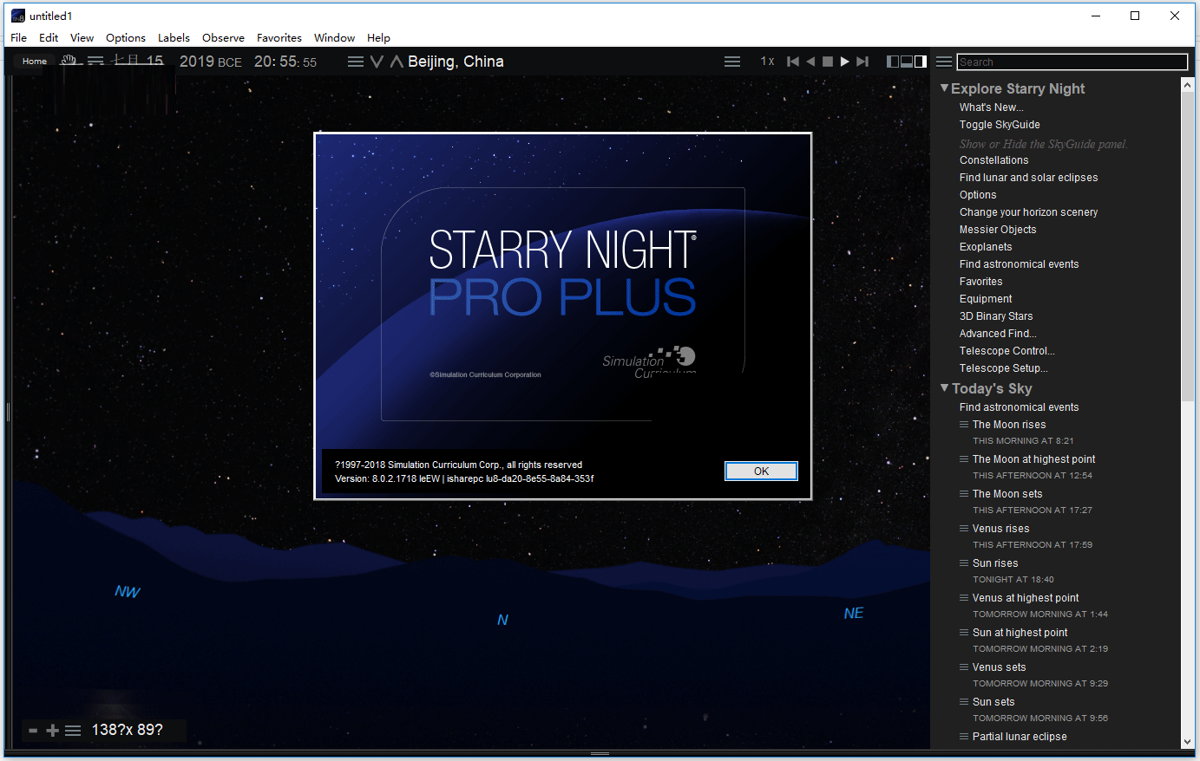Open the Options menu

point(126,37)
